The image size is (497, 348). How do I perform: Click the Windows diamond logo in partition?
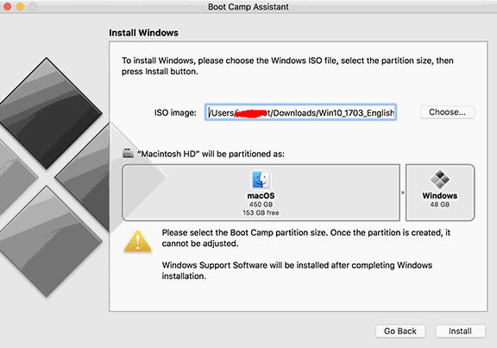[x=440, y=180]
